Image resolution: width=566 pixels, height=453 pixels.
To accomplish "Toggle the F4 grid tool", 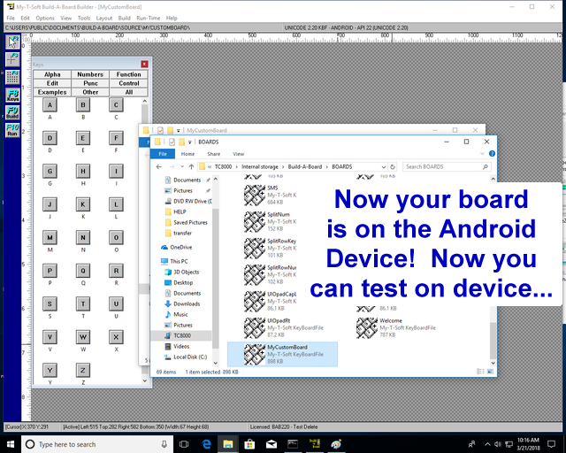I will [x=12, y=76].
